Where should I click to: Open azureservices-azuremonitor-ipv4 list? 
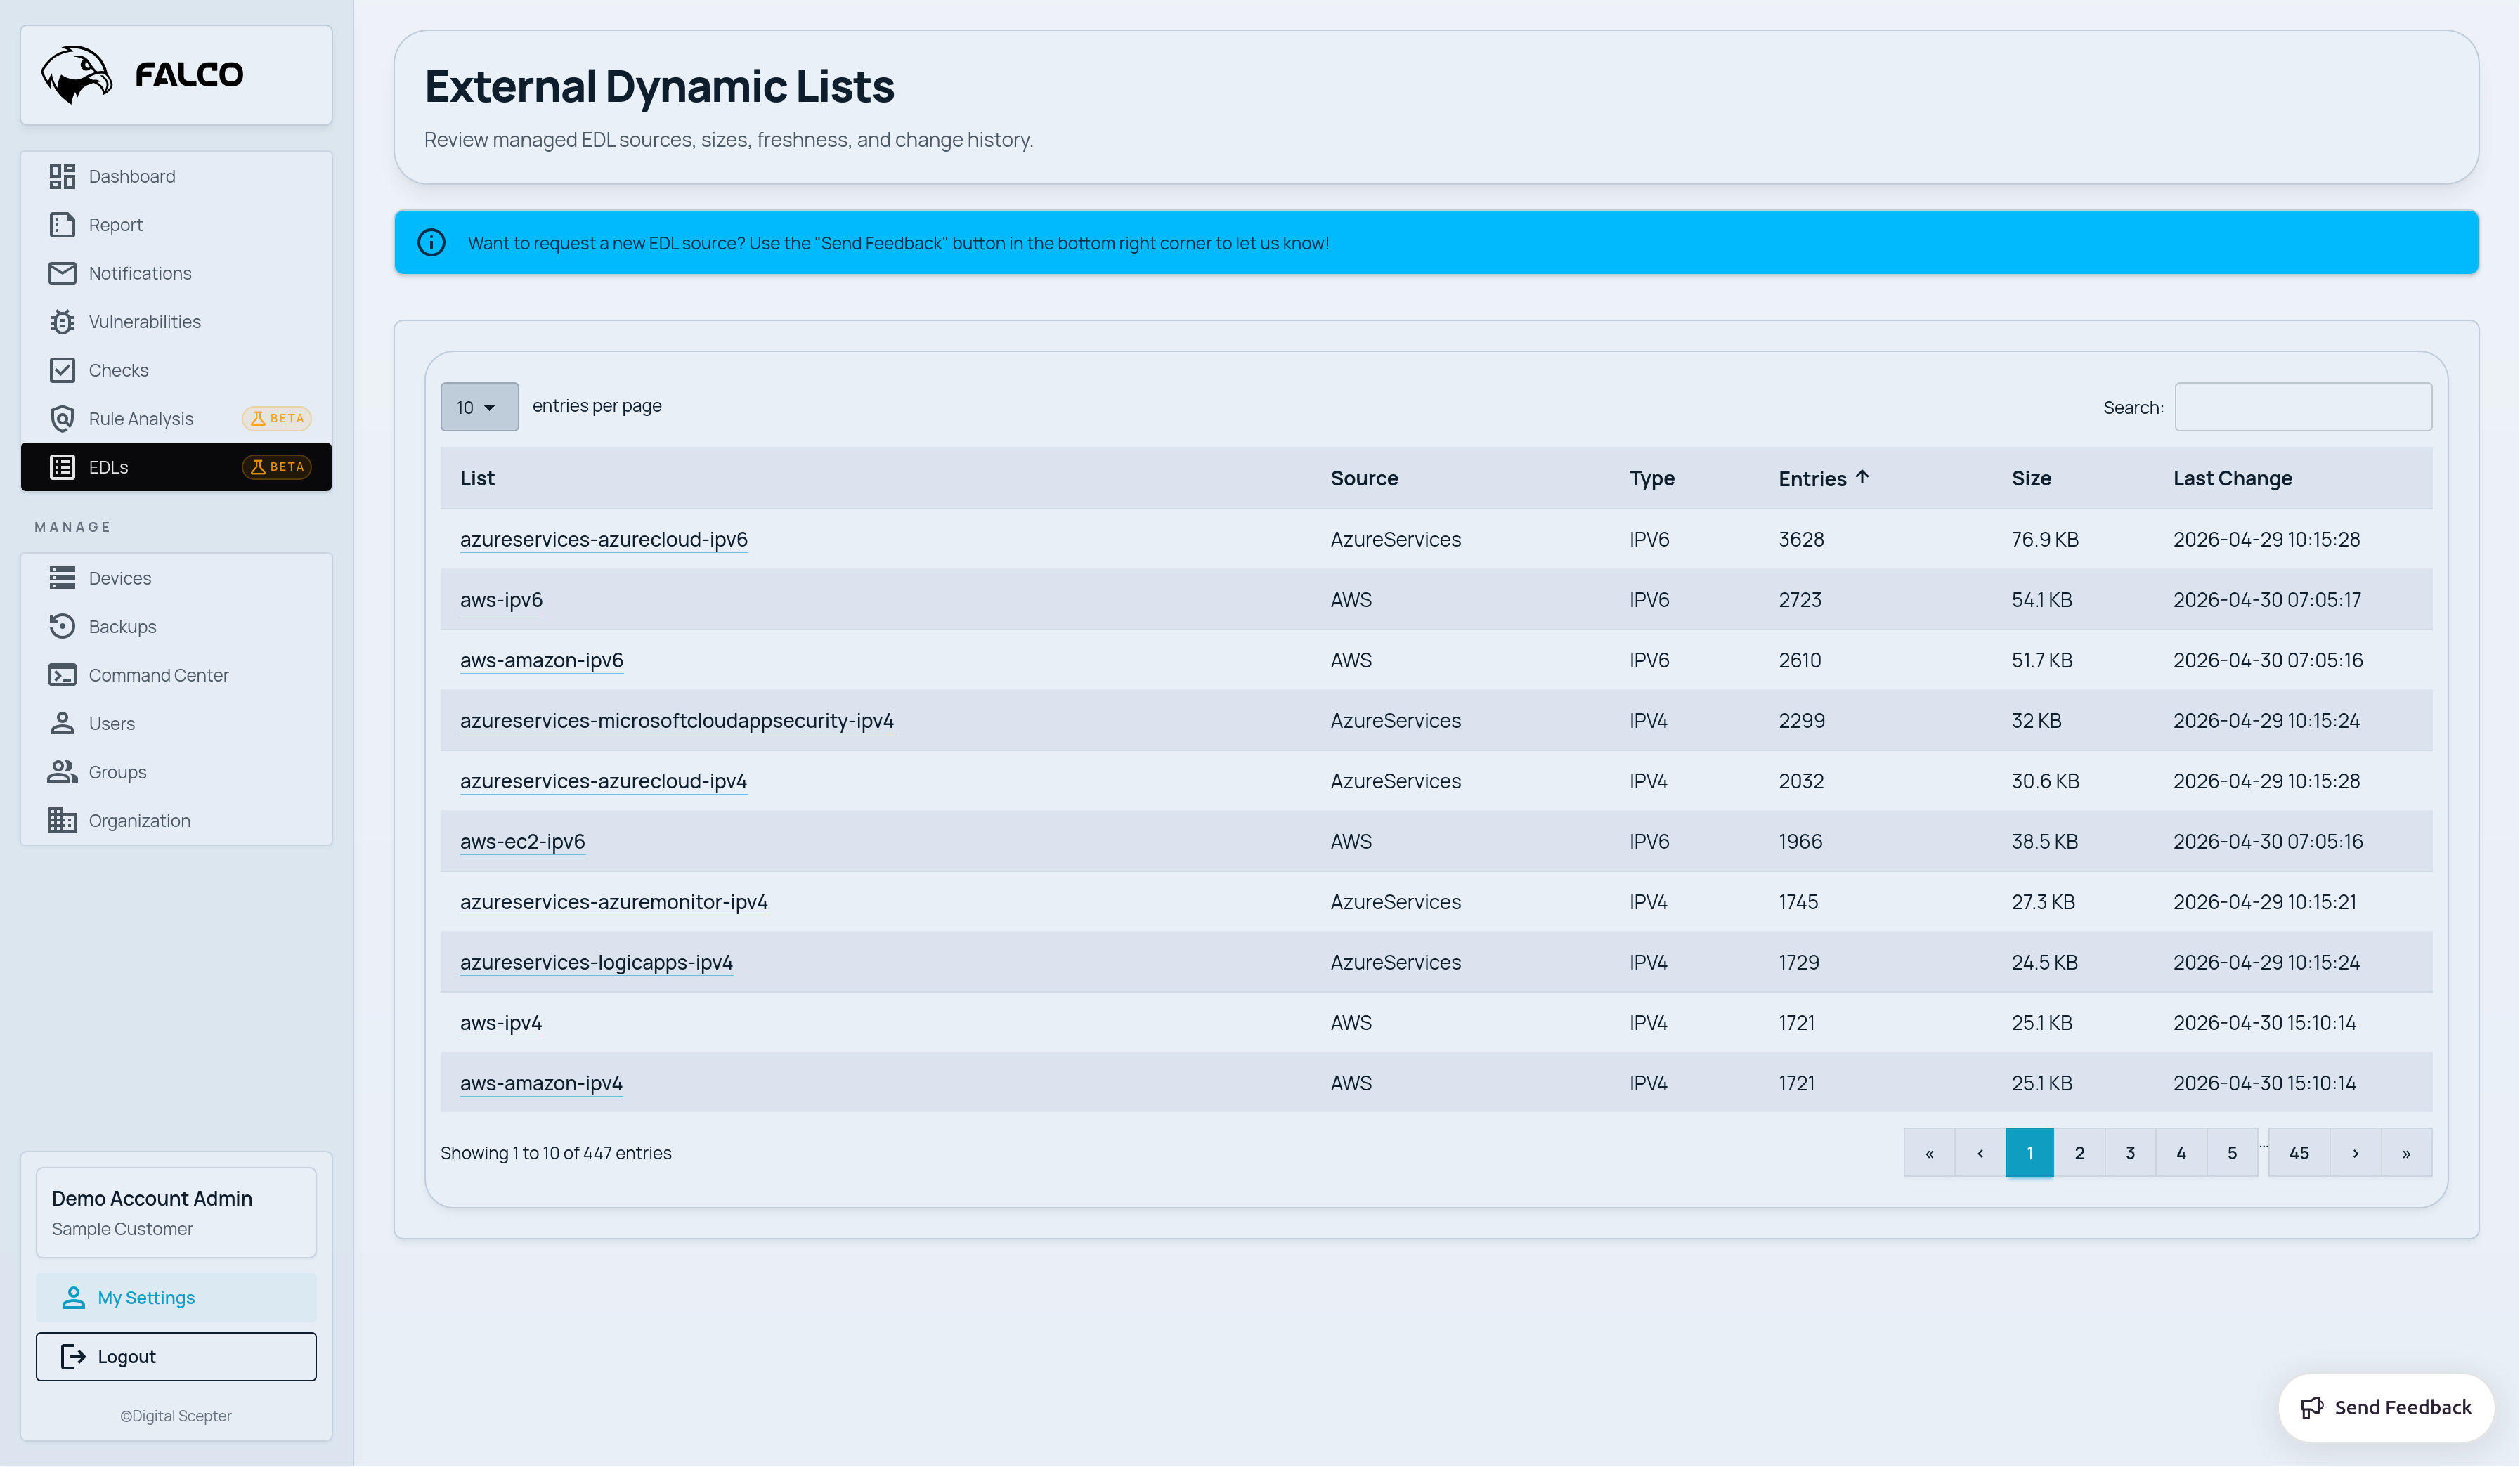pos(614,902)
